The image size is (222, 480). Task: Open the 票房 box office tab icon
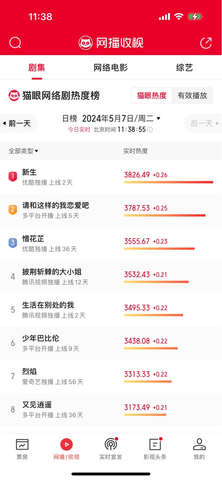pyautogui.click(x=22, y=445)
